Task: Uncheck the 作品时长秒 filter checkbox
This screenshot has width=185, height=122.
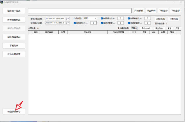Action: [75, 23]
